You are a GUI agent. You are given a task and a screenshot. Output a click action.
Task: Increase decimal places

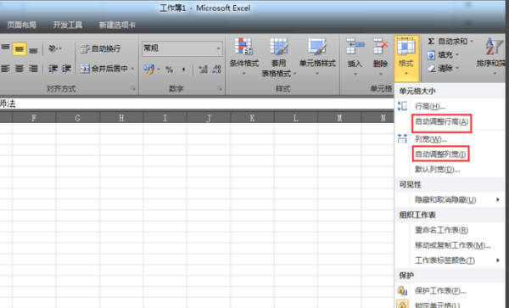click(x=203, y=69)
